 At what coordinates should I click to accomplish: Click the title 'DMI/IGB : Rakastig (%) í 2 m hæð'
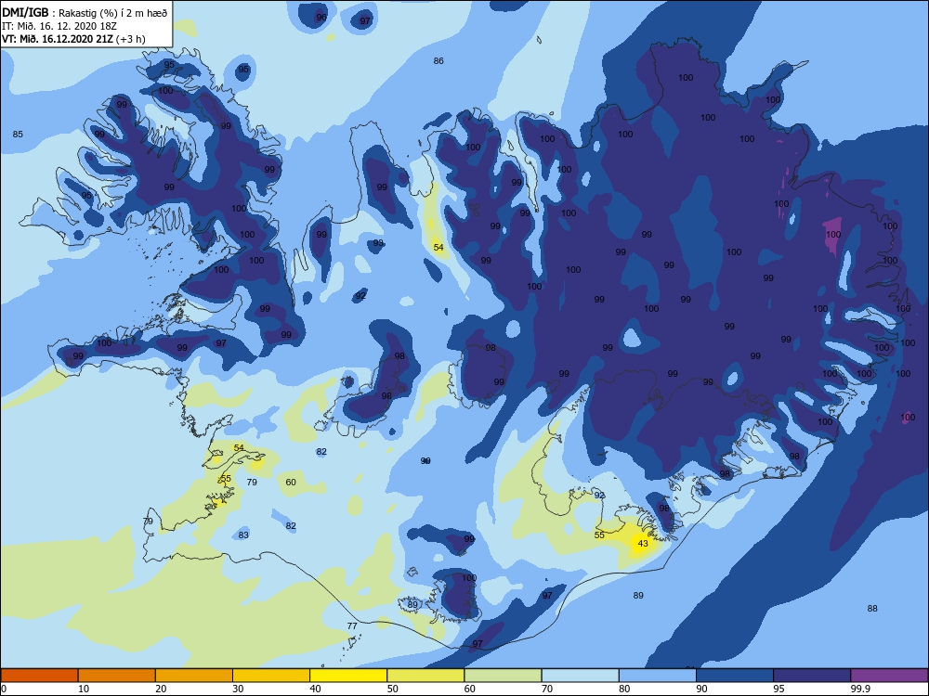point(85,13)
